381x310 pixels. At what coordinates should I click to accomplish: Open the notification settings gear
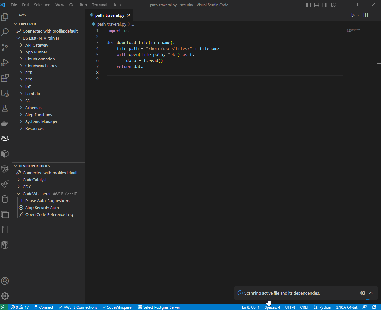[362, 293]
